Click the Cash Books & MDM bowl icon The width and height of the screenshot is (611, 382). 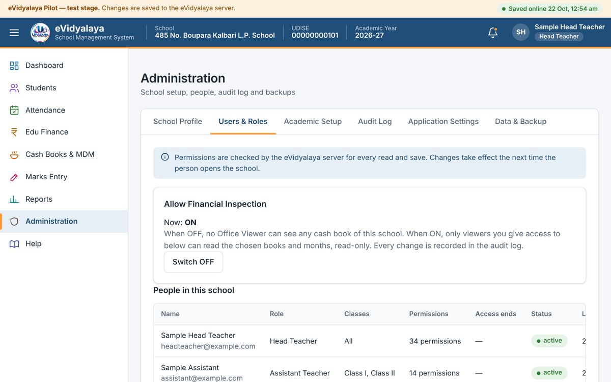pyautogui.click(x=14, y=155)
